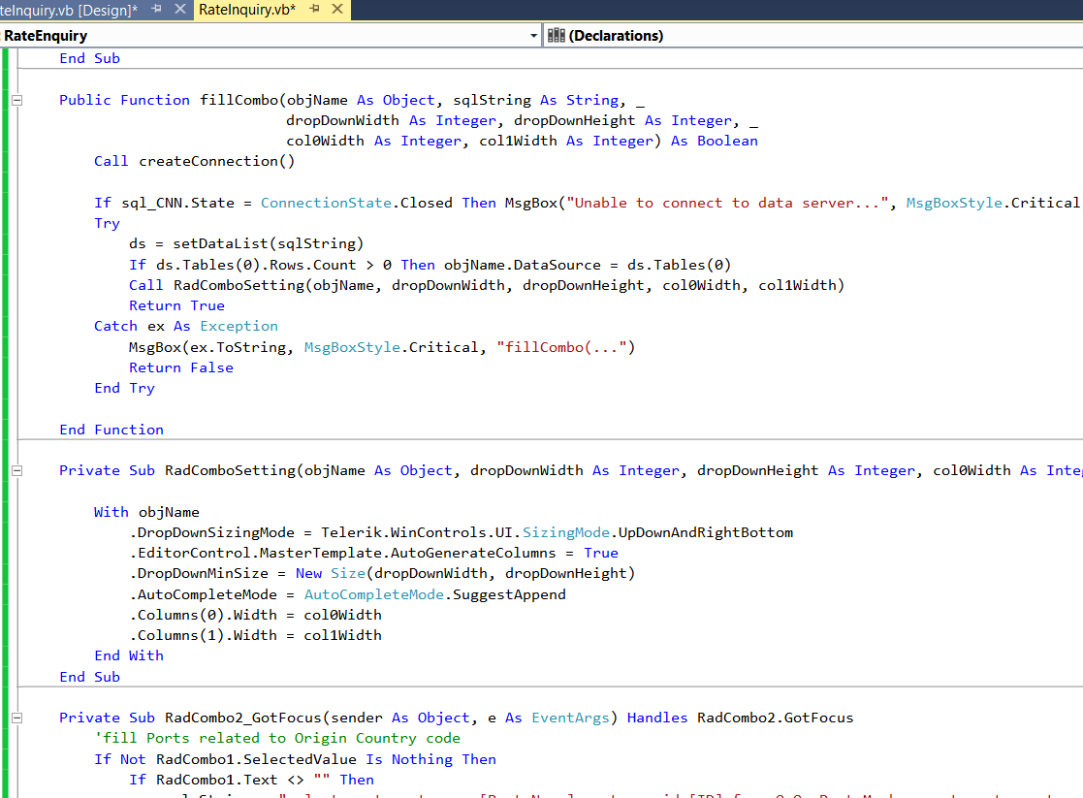This screenshot has height=798, width=1083.
Task: Click setDataList(sqlString) call
Action: click(268, 244)
